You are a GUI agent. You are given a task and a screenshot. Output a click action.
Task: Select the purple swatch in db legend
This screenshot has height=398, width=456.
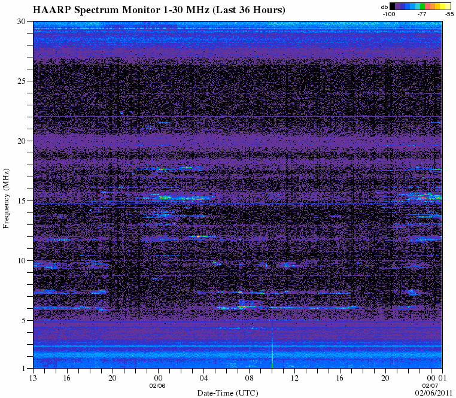coord(397,6)
